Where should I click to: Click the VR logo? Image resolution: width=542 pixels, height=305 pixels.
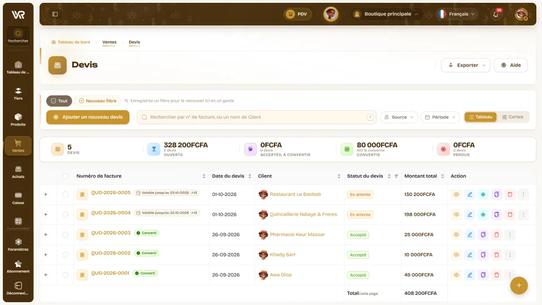18,15
